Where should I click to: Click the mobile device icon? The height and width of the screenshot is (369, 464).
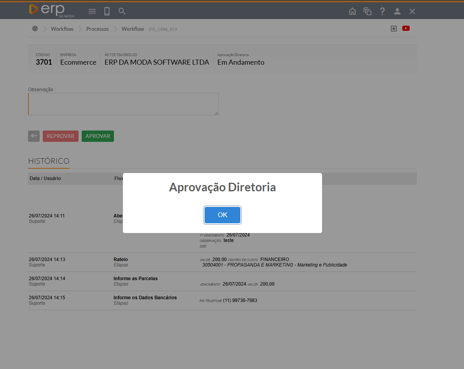(x=107, y=11)
